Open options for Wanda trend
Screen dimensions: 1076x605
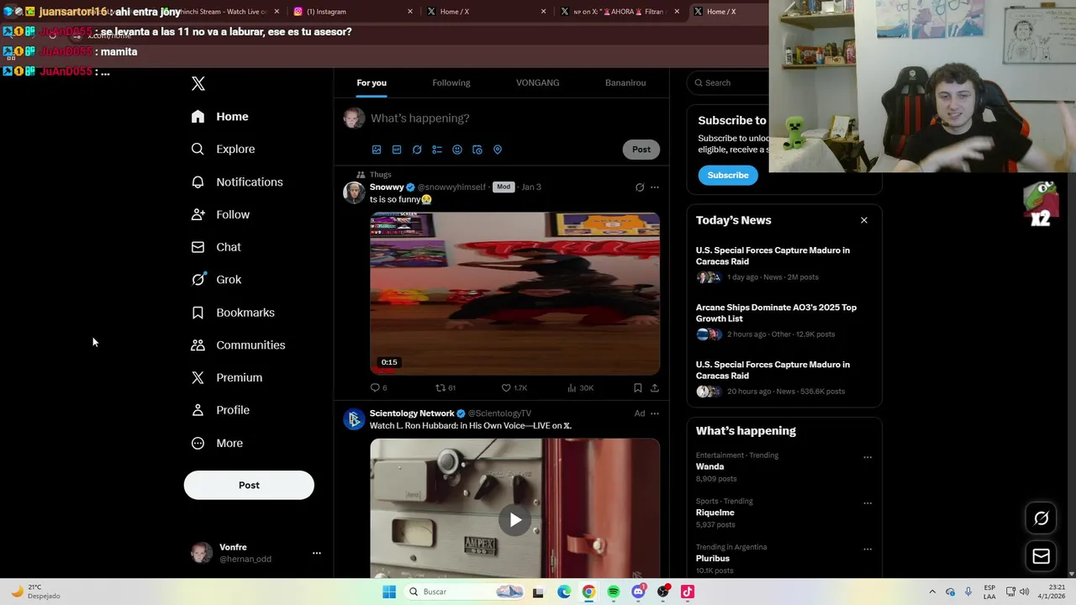tap(868, 458)
